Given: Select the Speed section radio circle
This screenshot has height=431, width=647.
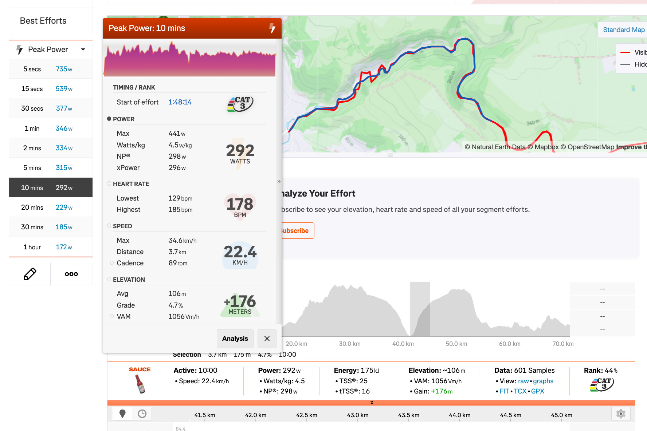Looking at the screenshot, I should click(109, 226).
